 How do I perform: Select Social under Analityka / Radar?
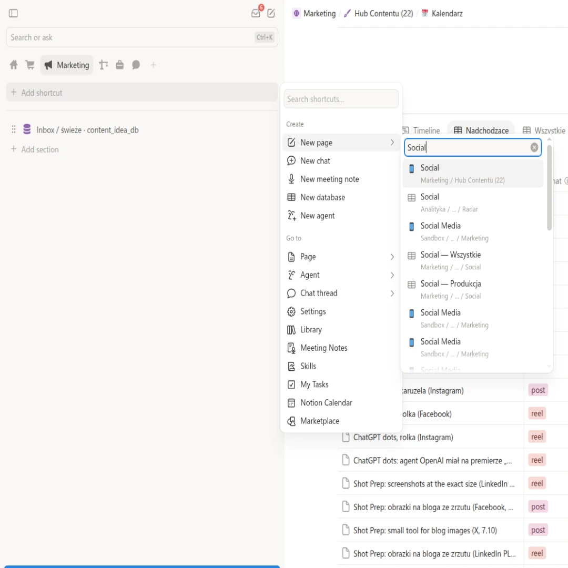pyautogui.click(x=473, y=202)
